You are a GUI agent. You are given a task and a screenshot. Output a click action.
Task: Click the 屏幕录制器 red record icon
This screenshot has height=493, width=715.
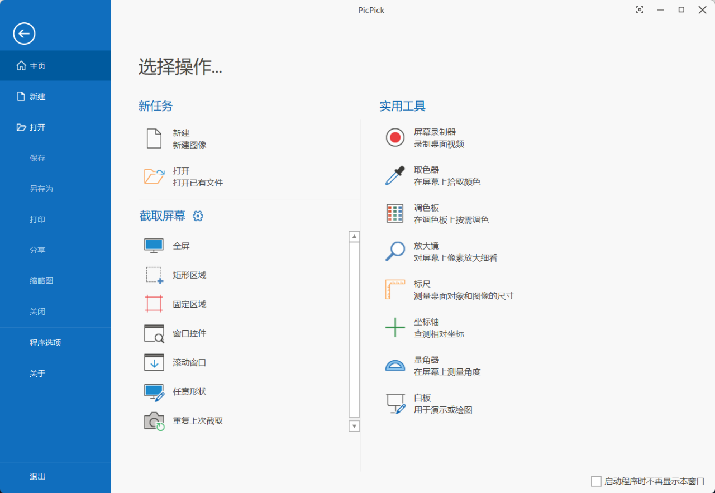pyautogui.click(x=395, y=137)
